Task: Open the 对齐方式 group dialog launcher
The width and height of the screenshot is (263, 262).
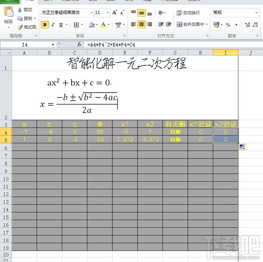Action: tap(207, 35)
